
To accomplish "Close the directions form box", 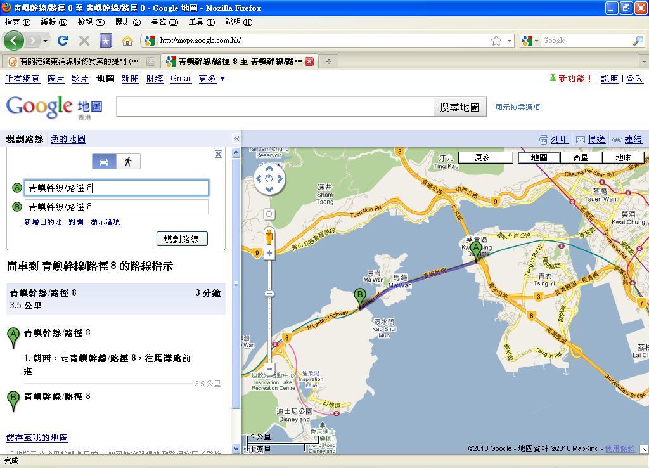I will [x=219, y=154].
